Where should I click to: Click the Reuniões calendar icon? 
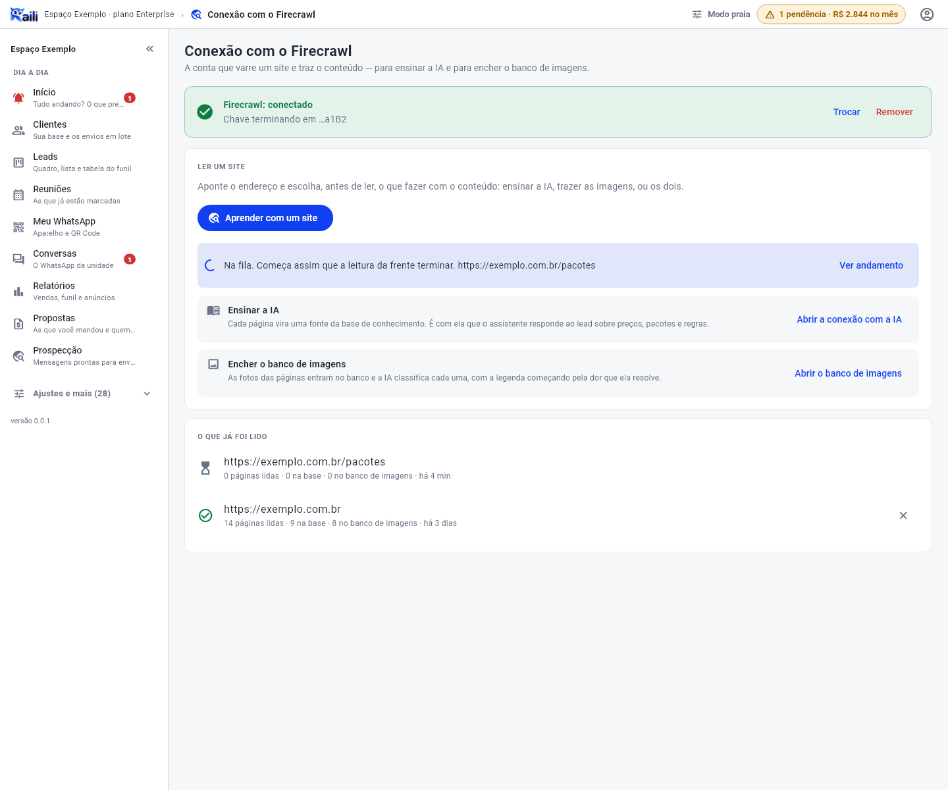click(18, 195)
